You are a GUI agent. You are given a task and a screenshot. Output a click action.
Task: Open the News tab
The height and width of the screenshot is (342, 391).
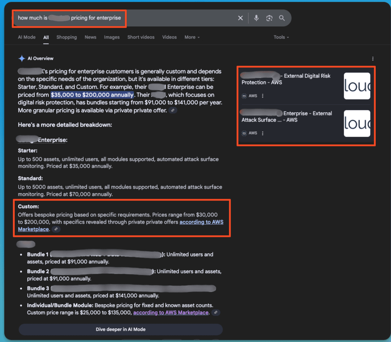[x=90, y=37]
